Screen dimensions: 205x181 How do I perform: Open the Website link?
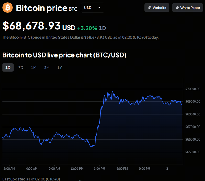coord(157,8)
